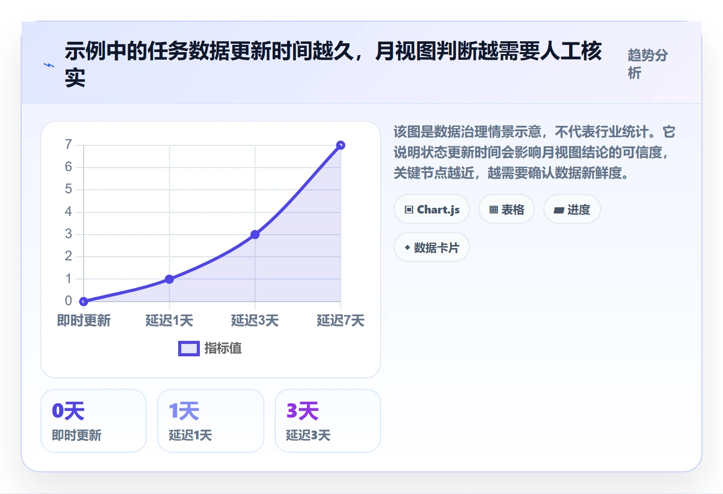Viewport: 723px width, 494px height.
Task: Click the Chart.js tag
Action: click(432, 209)
